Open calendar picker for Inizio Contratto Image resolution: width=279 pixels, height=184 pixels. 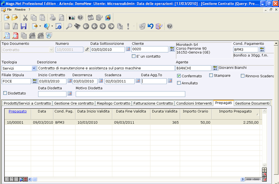[x=69, y=81]
